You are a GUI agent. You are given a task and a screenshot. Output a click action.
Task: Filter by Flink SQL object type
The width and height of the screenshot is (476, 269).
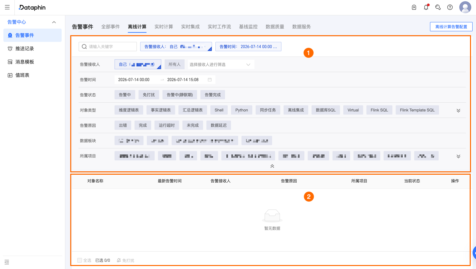pos(379,110)
